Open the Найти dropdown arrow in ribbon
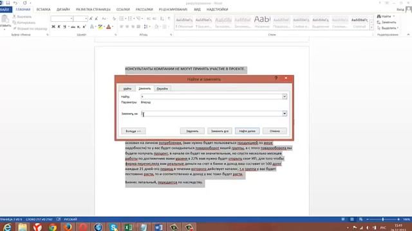The image size is (412, 231). pos(394,17)
